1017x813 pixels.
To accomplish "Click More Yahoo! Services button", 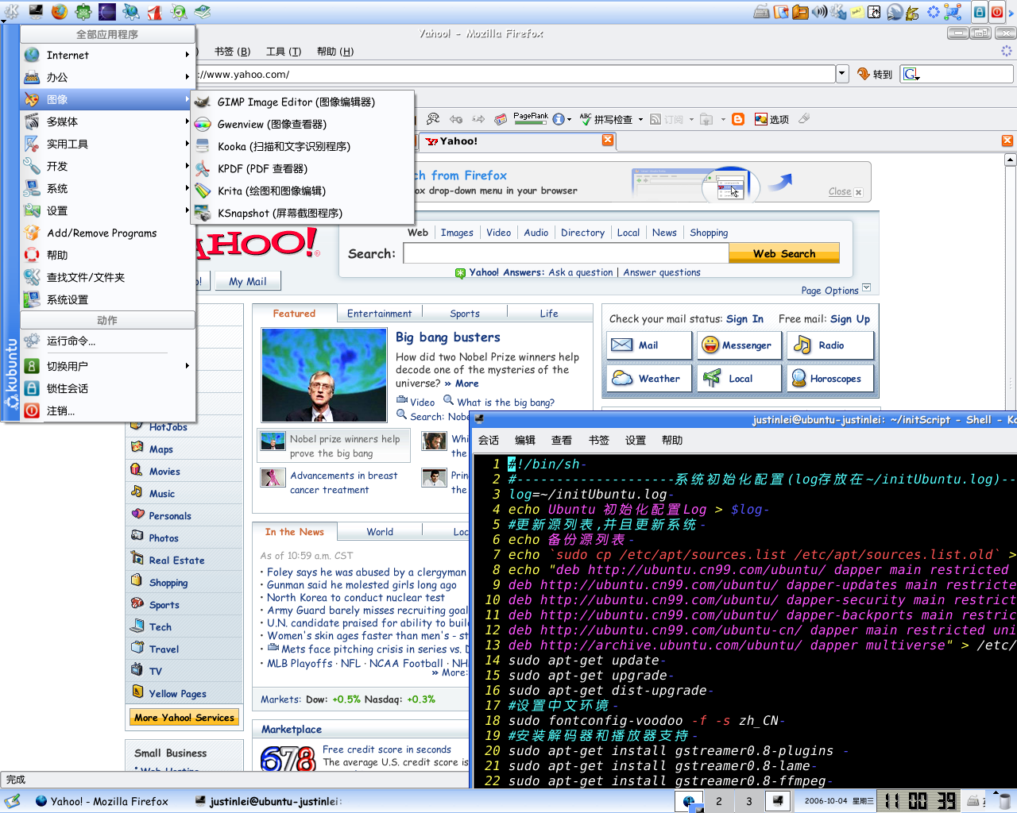I will tap(184, 717).
